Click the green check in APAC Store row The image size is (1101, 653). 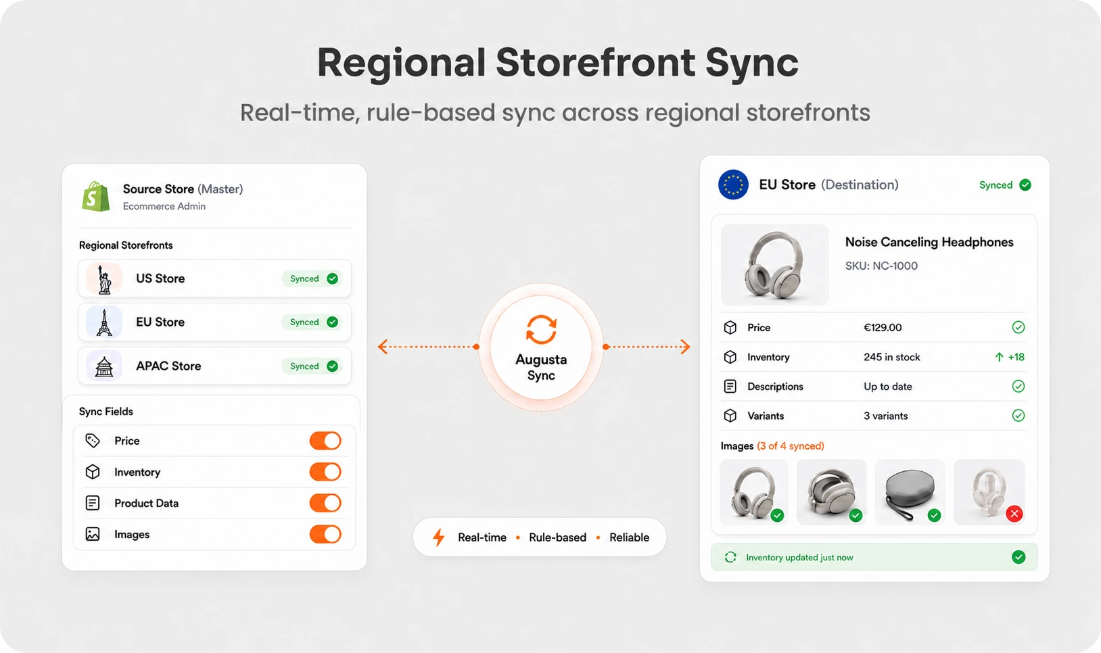tap(332, 366)
